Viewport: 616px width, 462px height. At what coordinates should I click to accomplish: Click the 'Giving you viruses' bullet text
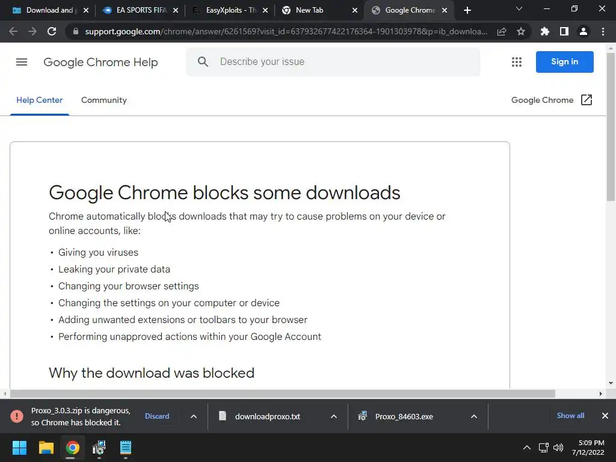tap(98, 252)
